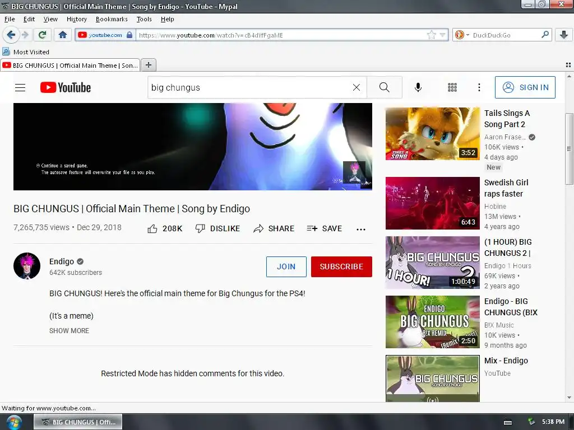Open the downloads arrow icon
The image size is (574, 430).
pyautogui.click(x=564, y=35)
